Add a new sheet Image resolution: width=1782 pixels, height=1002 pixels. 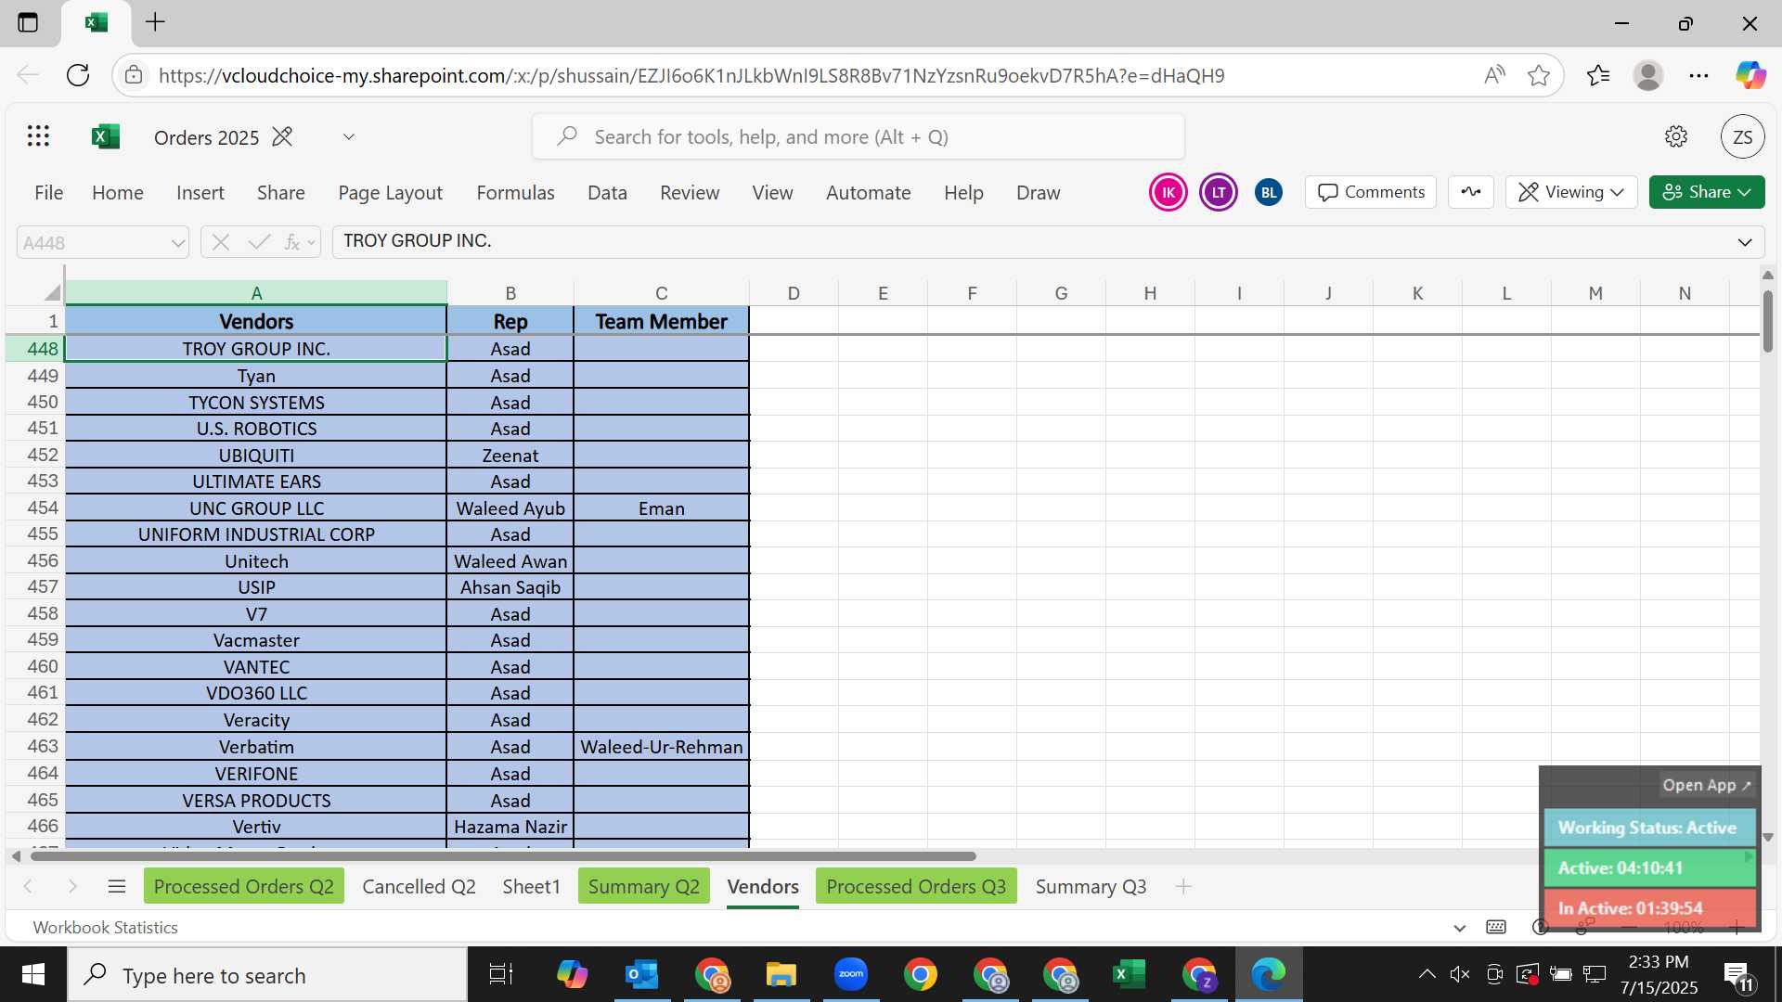click(x=1182, y=886)
